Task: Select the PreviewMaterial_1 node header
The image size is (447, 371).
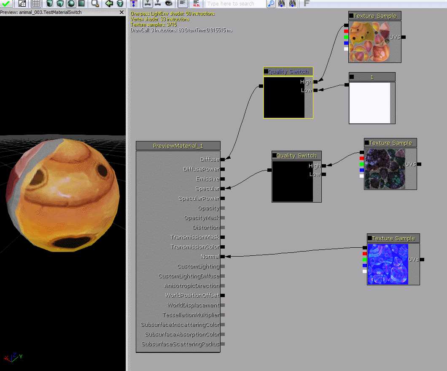Action: pyautogui.click(x=178, y=146)
